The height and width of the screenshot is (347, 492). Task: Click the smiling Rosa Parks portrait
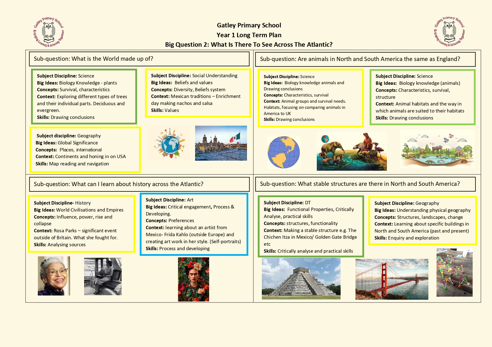(54, 276)
